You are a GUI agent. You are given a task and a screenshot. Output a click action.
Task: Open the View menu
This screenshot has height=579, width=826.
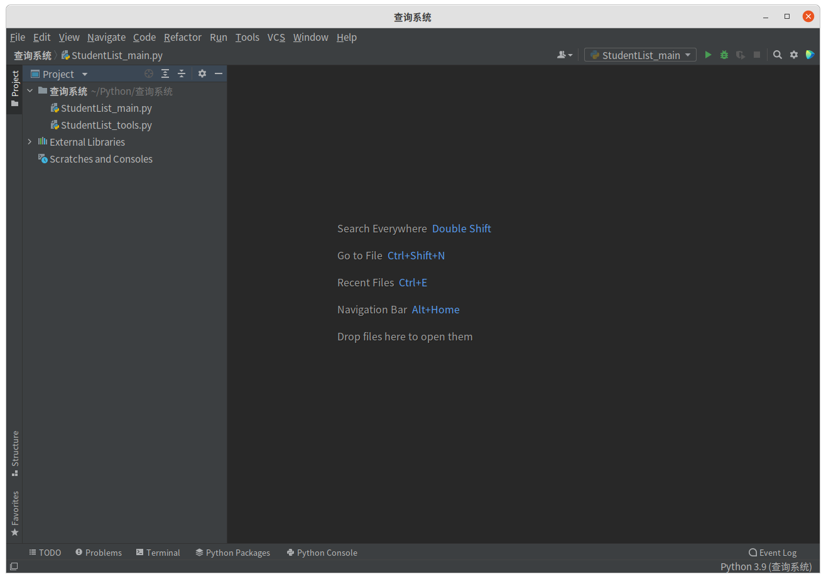coord(69,37)
